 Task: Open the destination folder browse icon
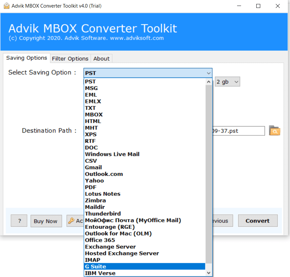pyautogui.click(x=274, y=131)
